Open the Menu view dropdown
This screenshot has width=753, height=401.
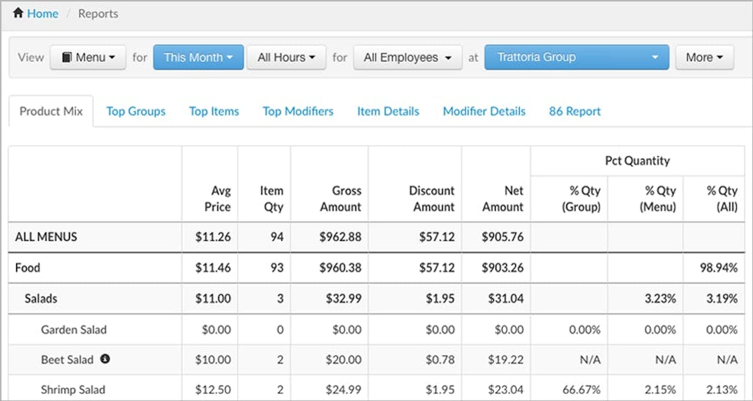click(88, 57)
